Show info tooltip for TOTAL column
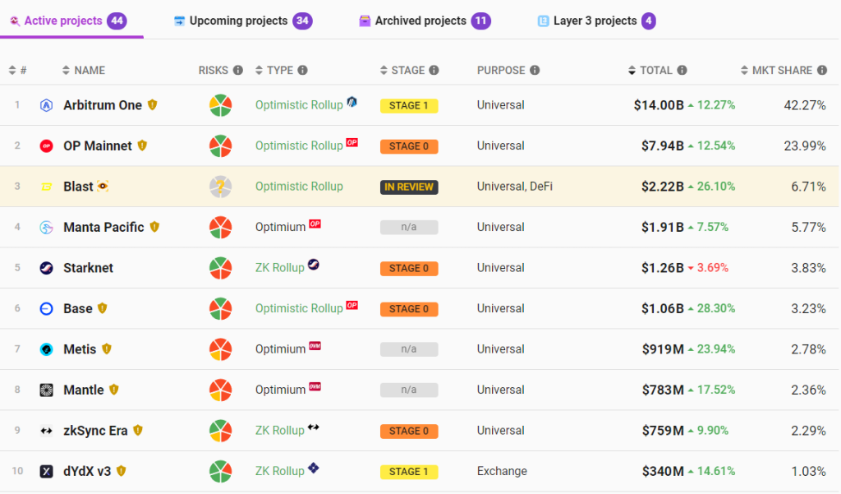This screenshot has height=494, width=841. (x=682, y=71)
